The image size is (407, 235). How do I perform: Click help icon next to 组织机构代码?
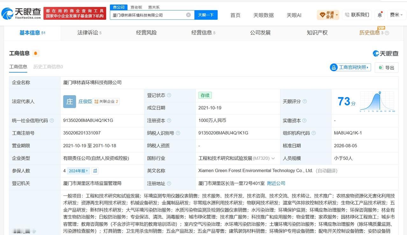coord(314,133)
